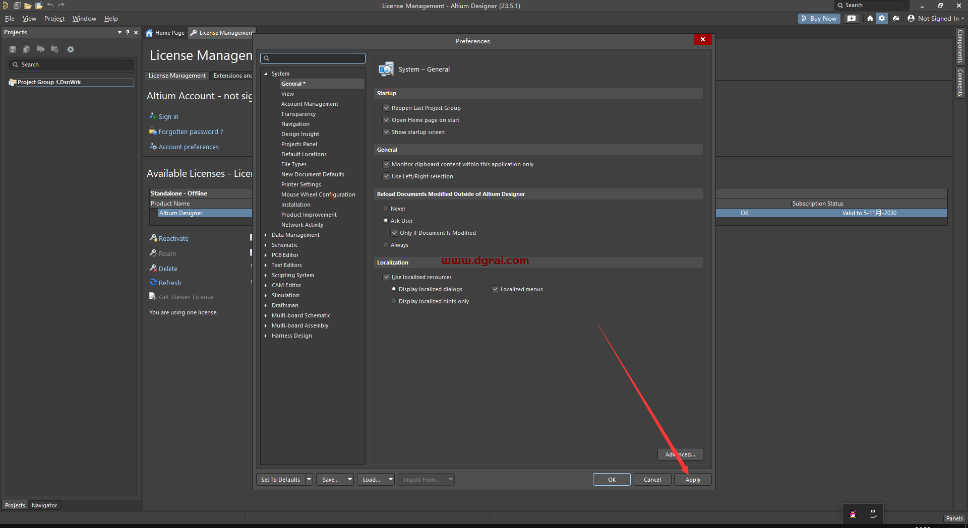
Task: Open the Project menu
Action: pos(54,19)
